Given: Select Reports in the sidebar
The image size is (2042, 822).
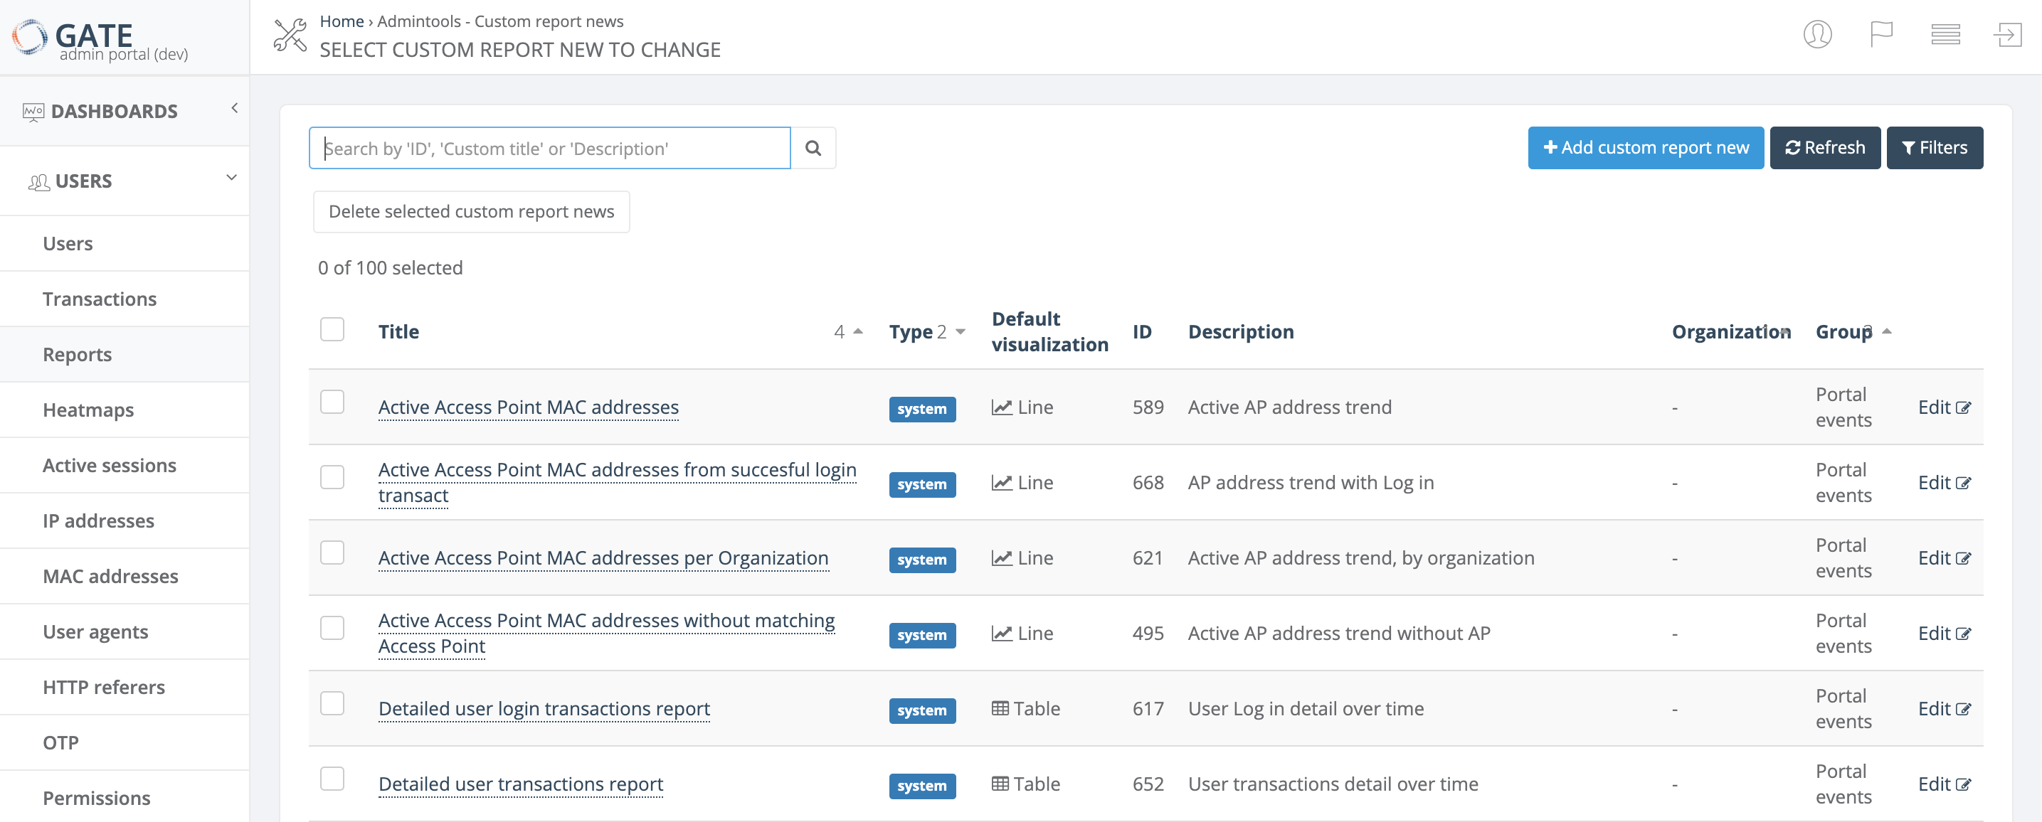Looking at the screenshot, I should [77, 354].
